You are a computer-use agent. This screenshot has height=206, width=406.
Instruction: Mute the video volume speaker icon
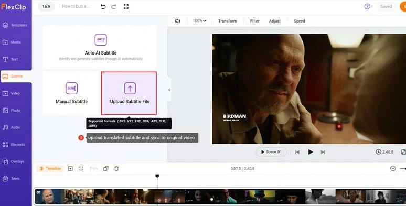(178, 21)
